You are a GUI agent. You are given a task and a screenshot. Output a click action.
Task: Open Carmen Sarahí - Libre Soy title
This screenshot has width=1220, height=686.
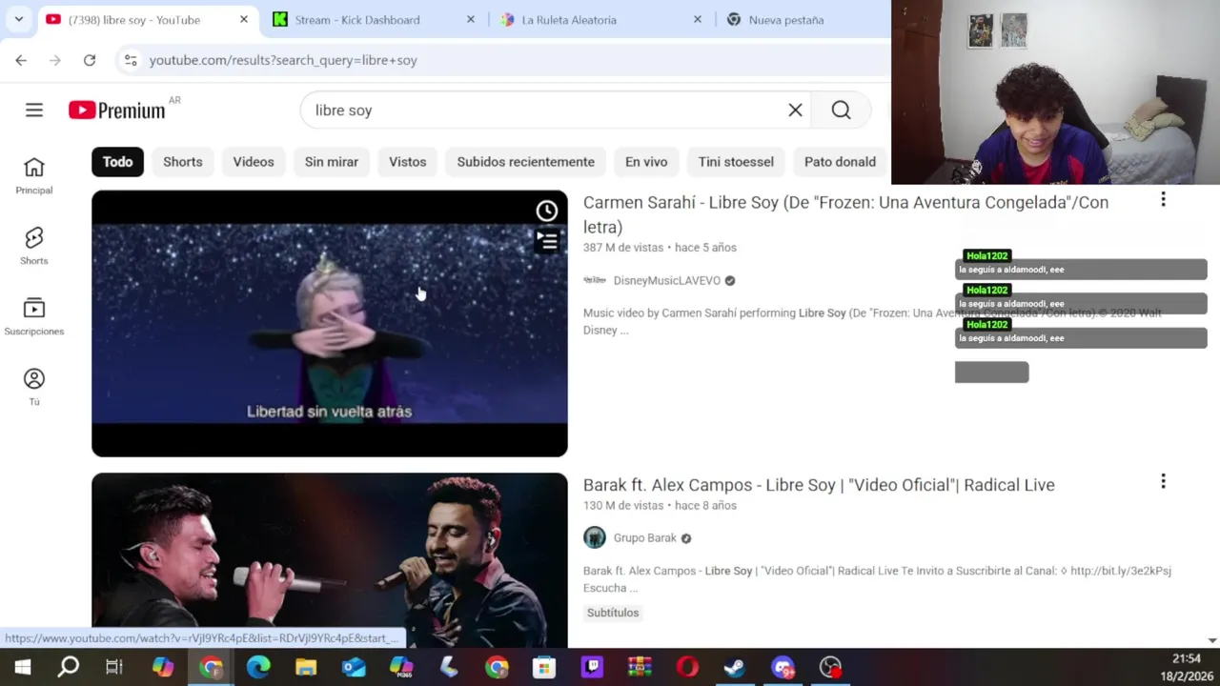pyautogui.click(x=845, y=214)
